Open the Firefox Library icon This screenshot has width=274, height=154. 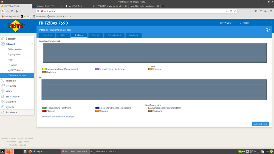click(256, 11)
